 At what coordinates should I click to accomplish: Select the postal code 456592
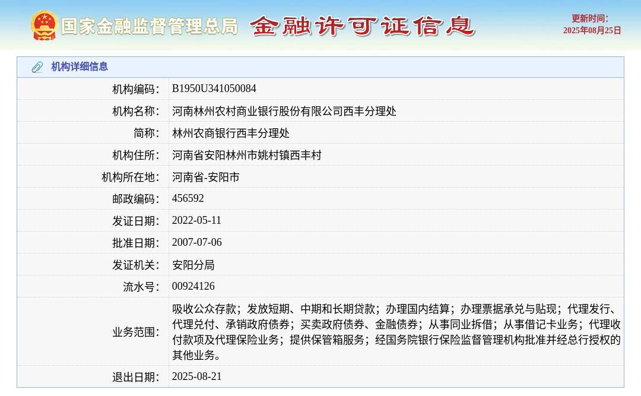point(188,198)
